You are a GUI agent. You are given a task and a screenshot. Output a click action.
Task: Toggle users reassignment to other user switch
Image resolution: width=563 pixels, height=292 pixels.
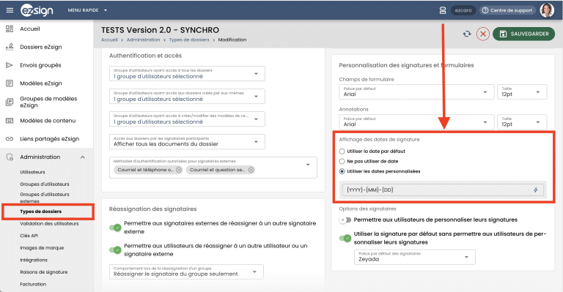click(115, 250)
